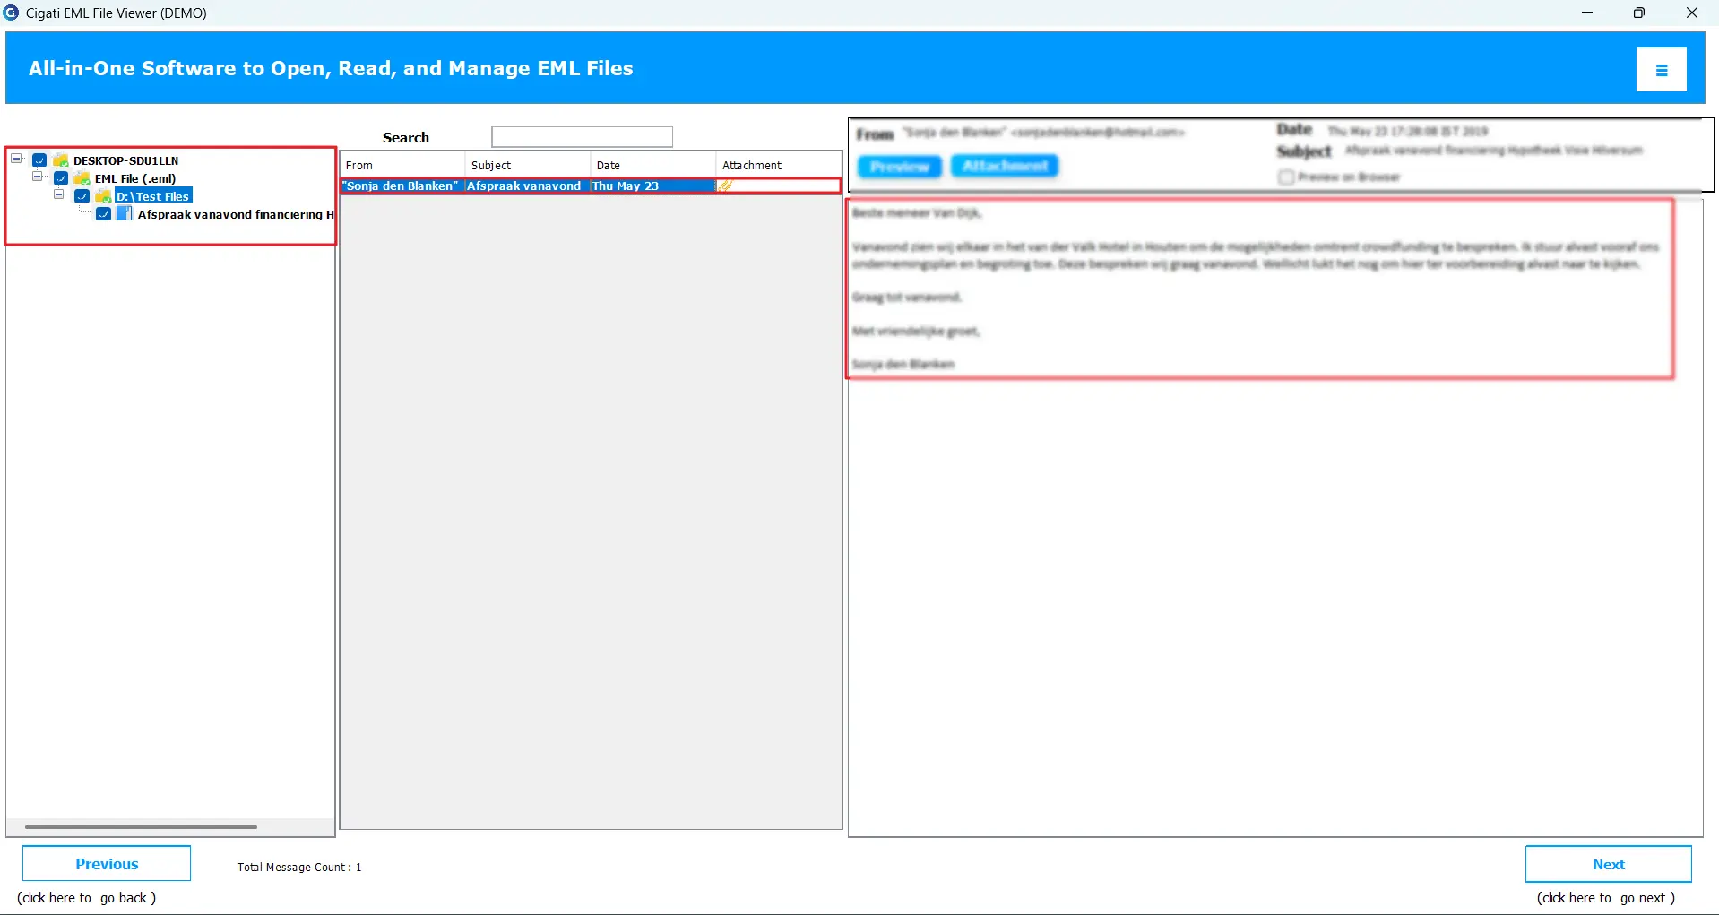Viewport: 1719px width, 915px height.
Task: Collapse the D:\Test Files node
Action: pyautogui.click(x=59, y=194)
